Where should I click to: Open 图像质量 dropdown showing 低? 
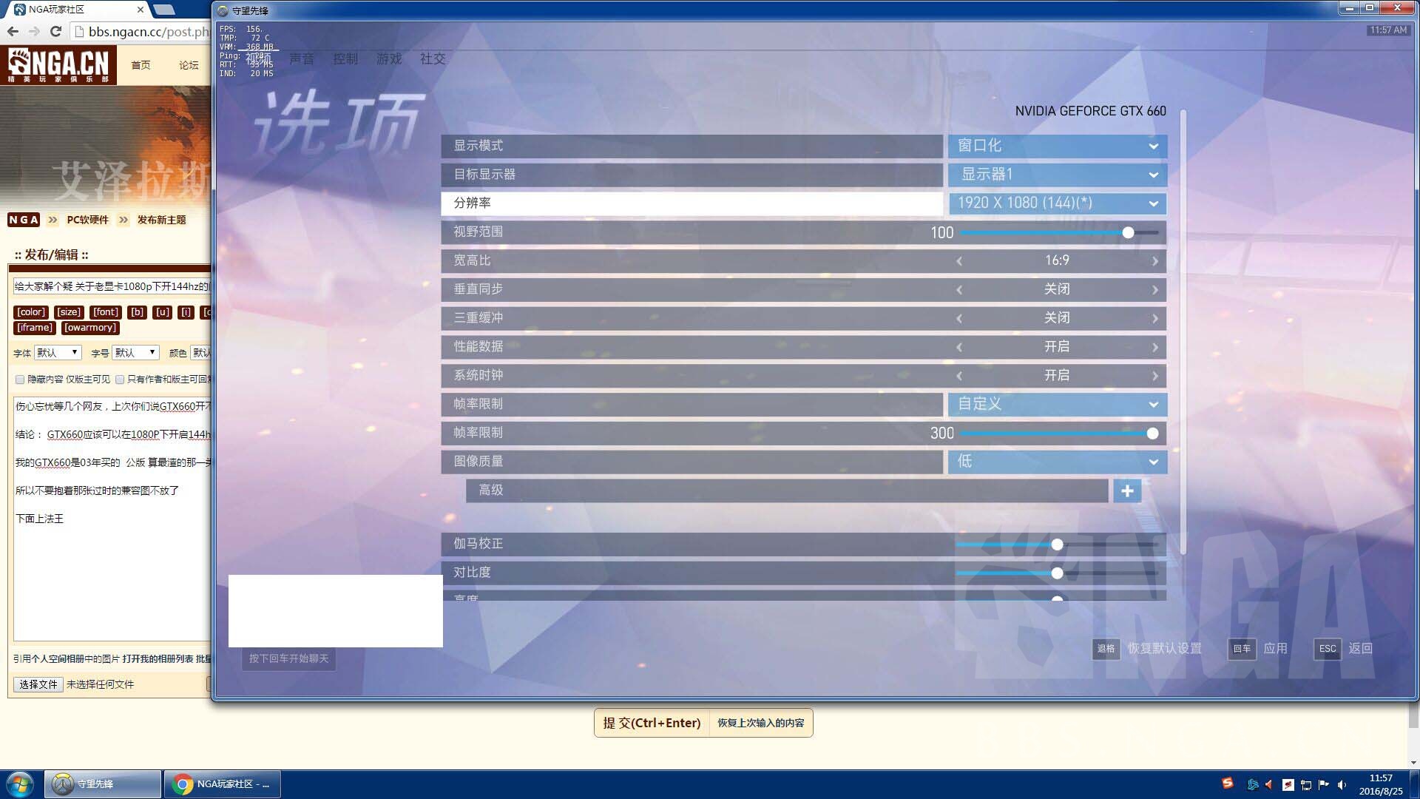click(1058, 462)
